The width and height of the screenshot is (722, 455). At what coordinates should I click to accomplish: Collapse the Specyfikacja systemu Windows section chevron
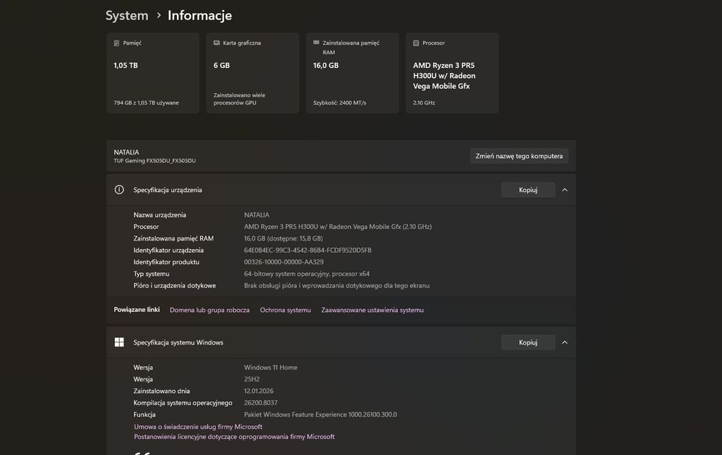(565, 342)
